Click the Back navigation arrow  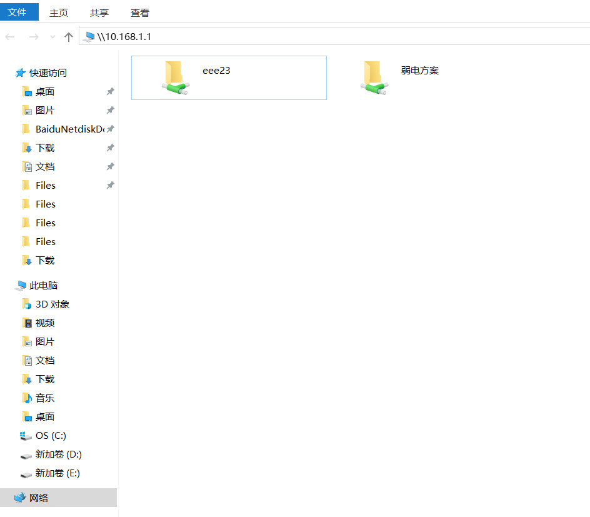pyautogui.click(x=10, y=36)
